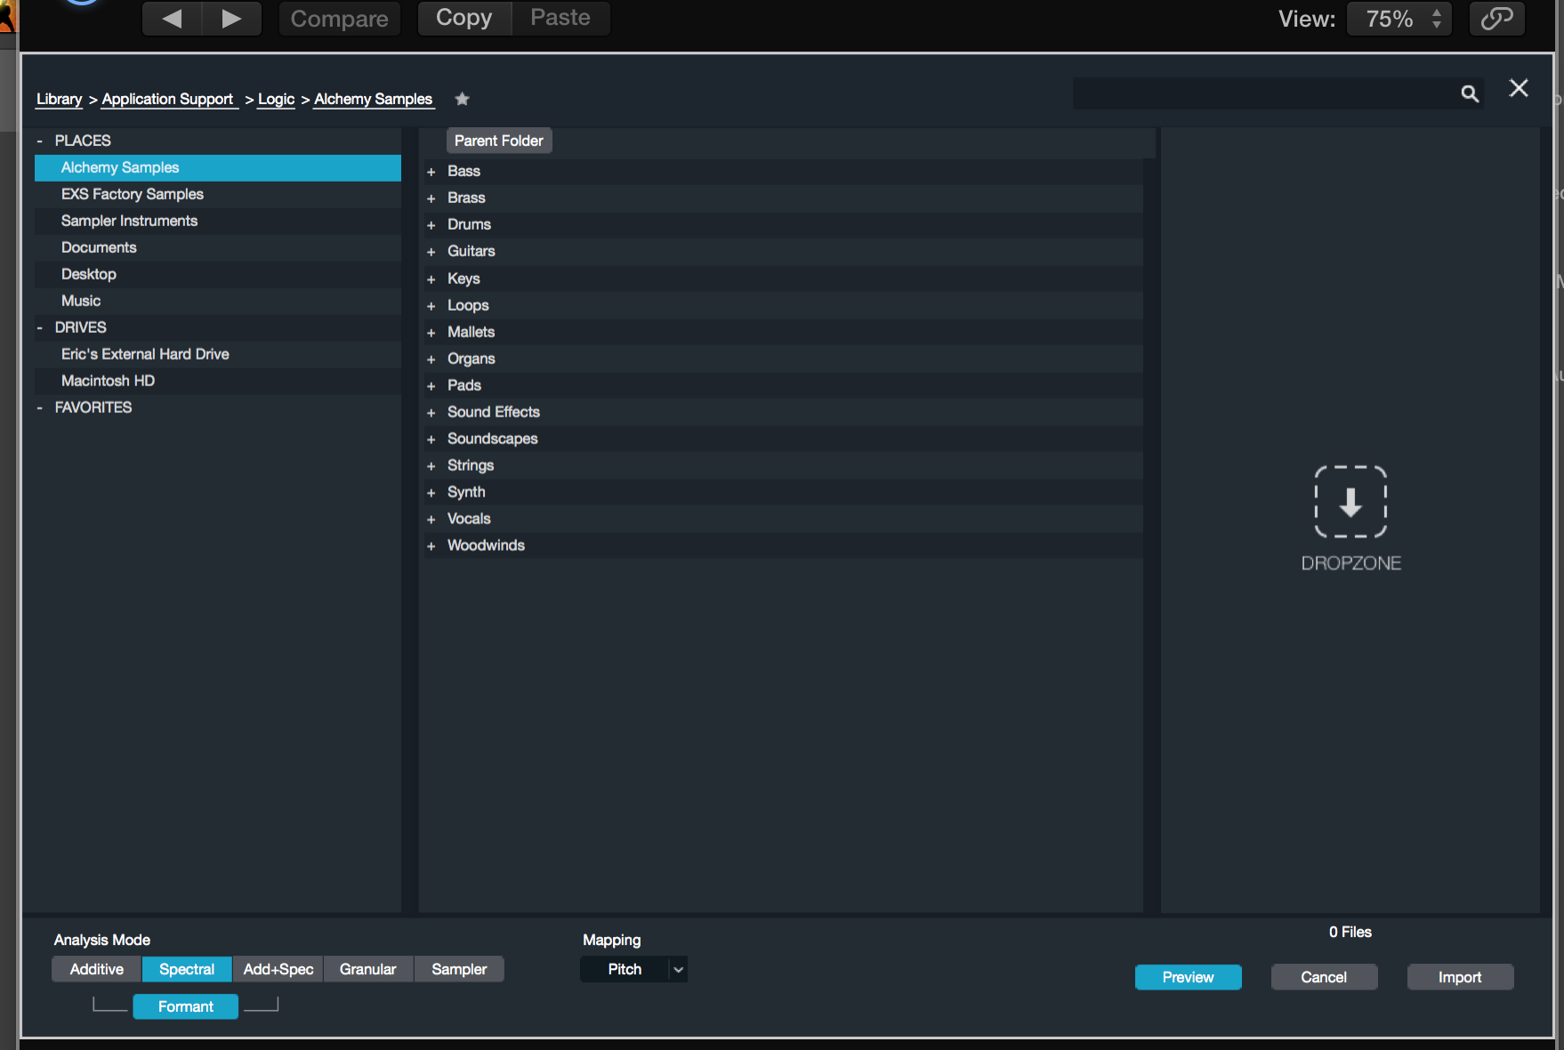Viewport: 1564px width, 1050px height.
Task: Select Sampler Instruments place
Action: coord(218,221)
